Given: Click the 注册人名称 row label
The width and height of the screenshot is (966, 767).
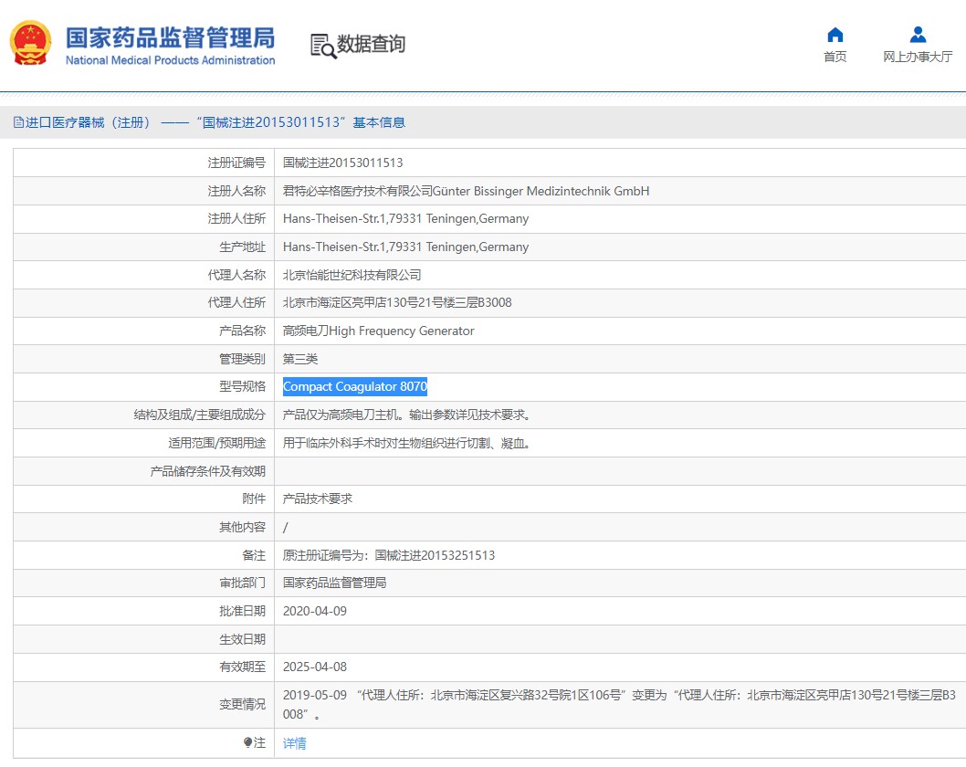Looking at the screenshot, I should pos(236,191).
